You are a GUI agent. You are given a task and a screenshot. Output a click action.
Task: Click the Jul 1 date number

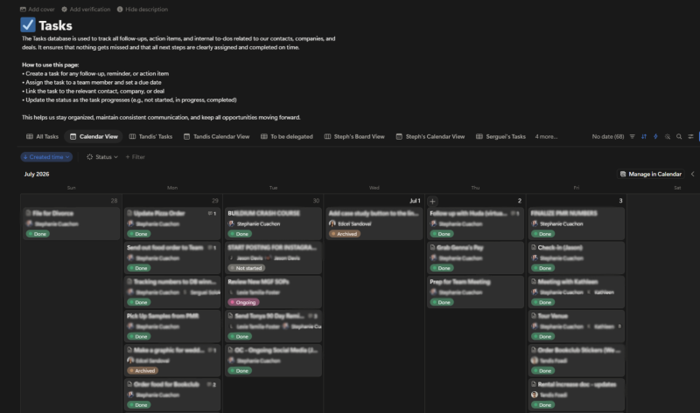point(415,201)
